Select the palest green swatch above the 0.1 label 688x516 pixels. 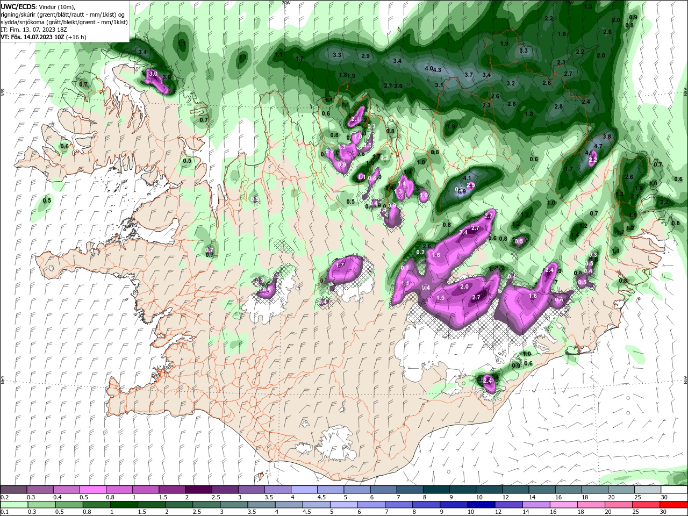(14, 505)
